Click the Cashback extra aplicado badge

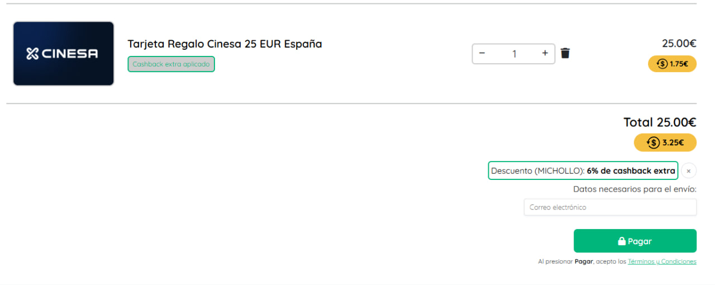coord(171,64)
